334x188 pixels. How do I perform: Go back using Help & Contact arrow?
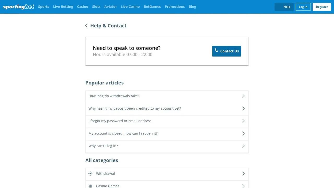[x=86, y=26]
